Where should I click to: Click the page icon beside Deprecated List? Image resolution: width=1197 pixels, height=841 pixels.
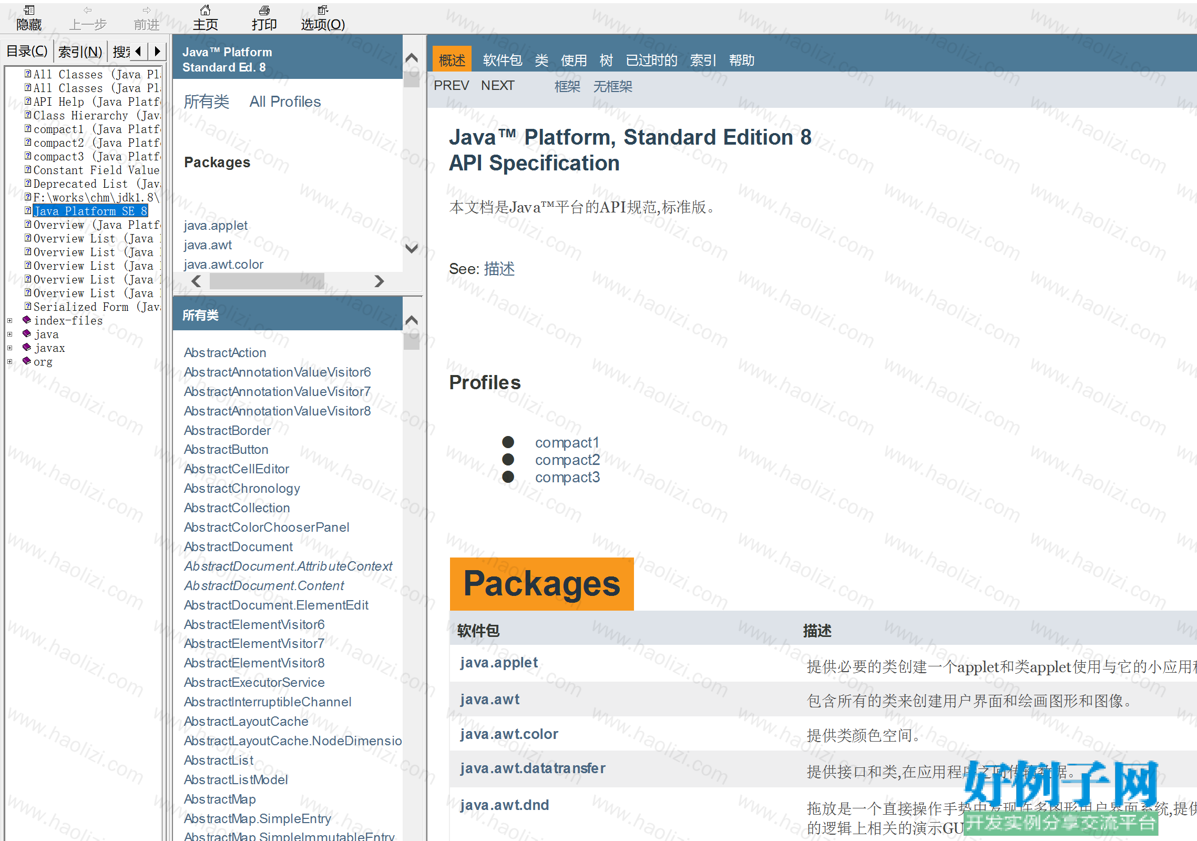(x=28, y=183)
